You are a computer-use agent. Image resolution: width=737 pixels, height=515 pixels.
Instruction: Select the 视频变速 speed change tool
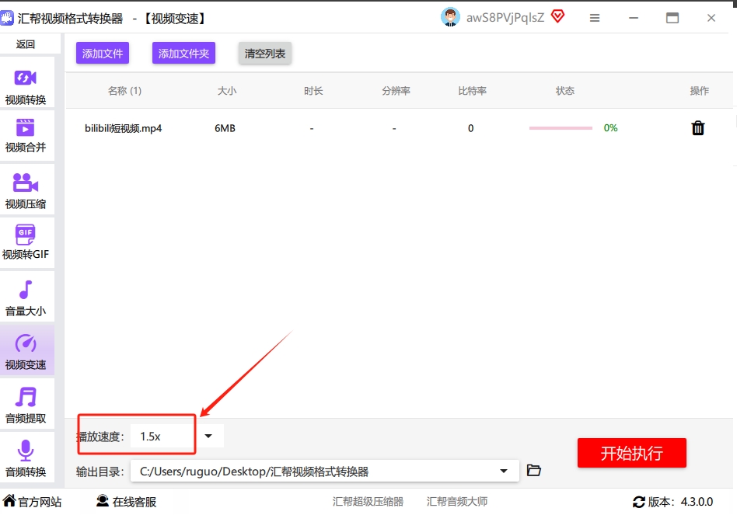[26, 350]
